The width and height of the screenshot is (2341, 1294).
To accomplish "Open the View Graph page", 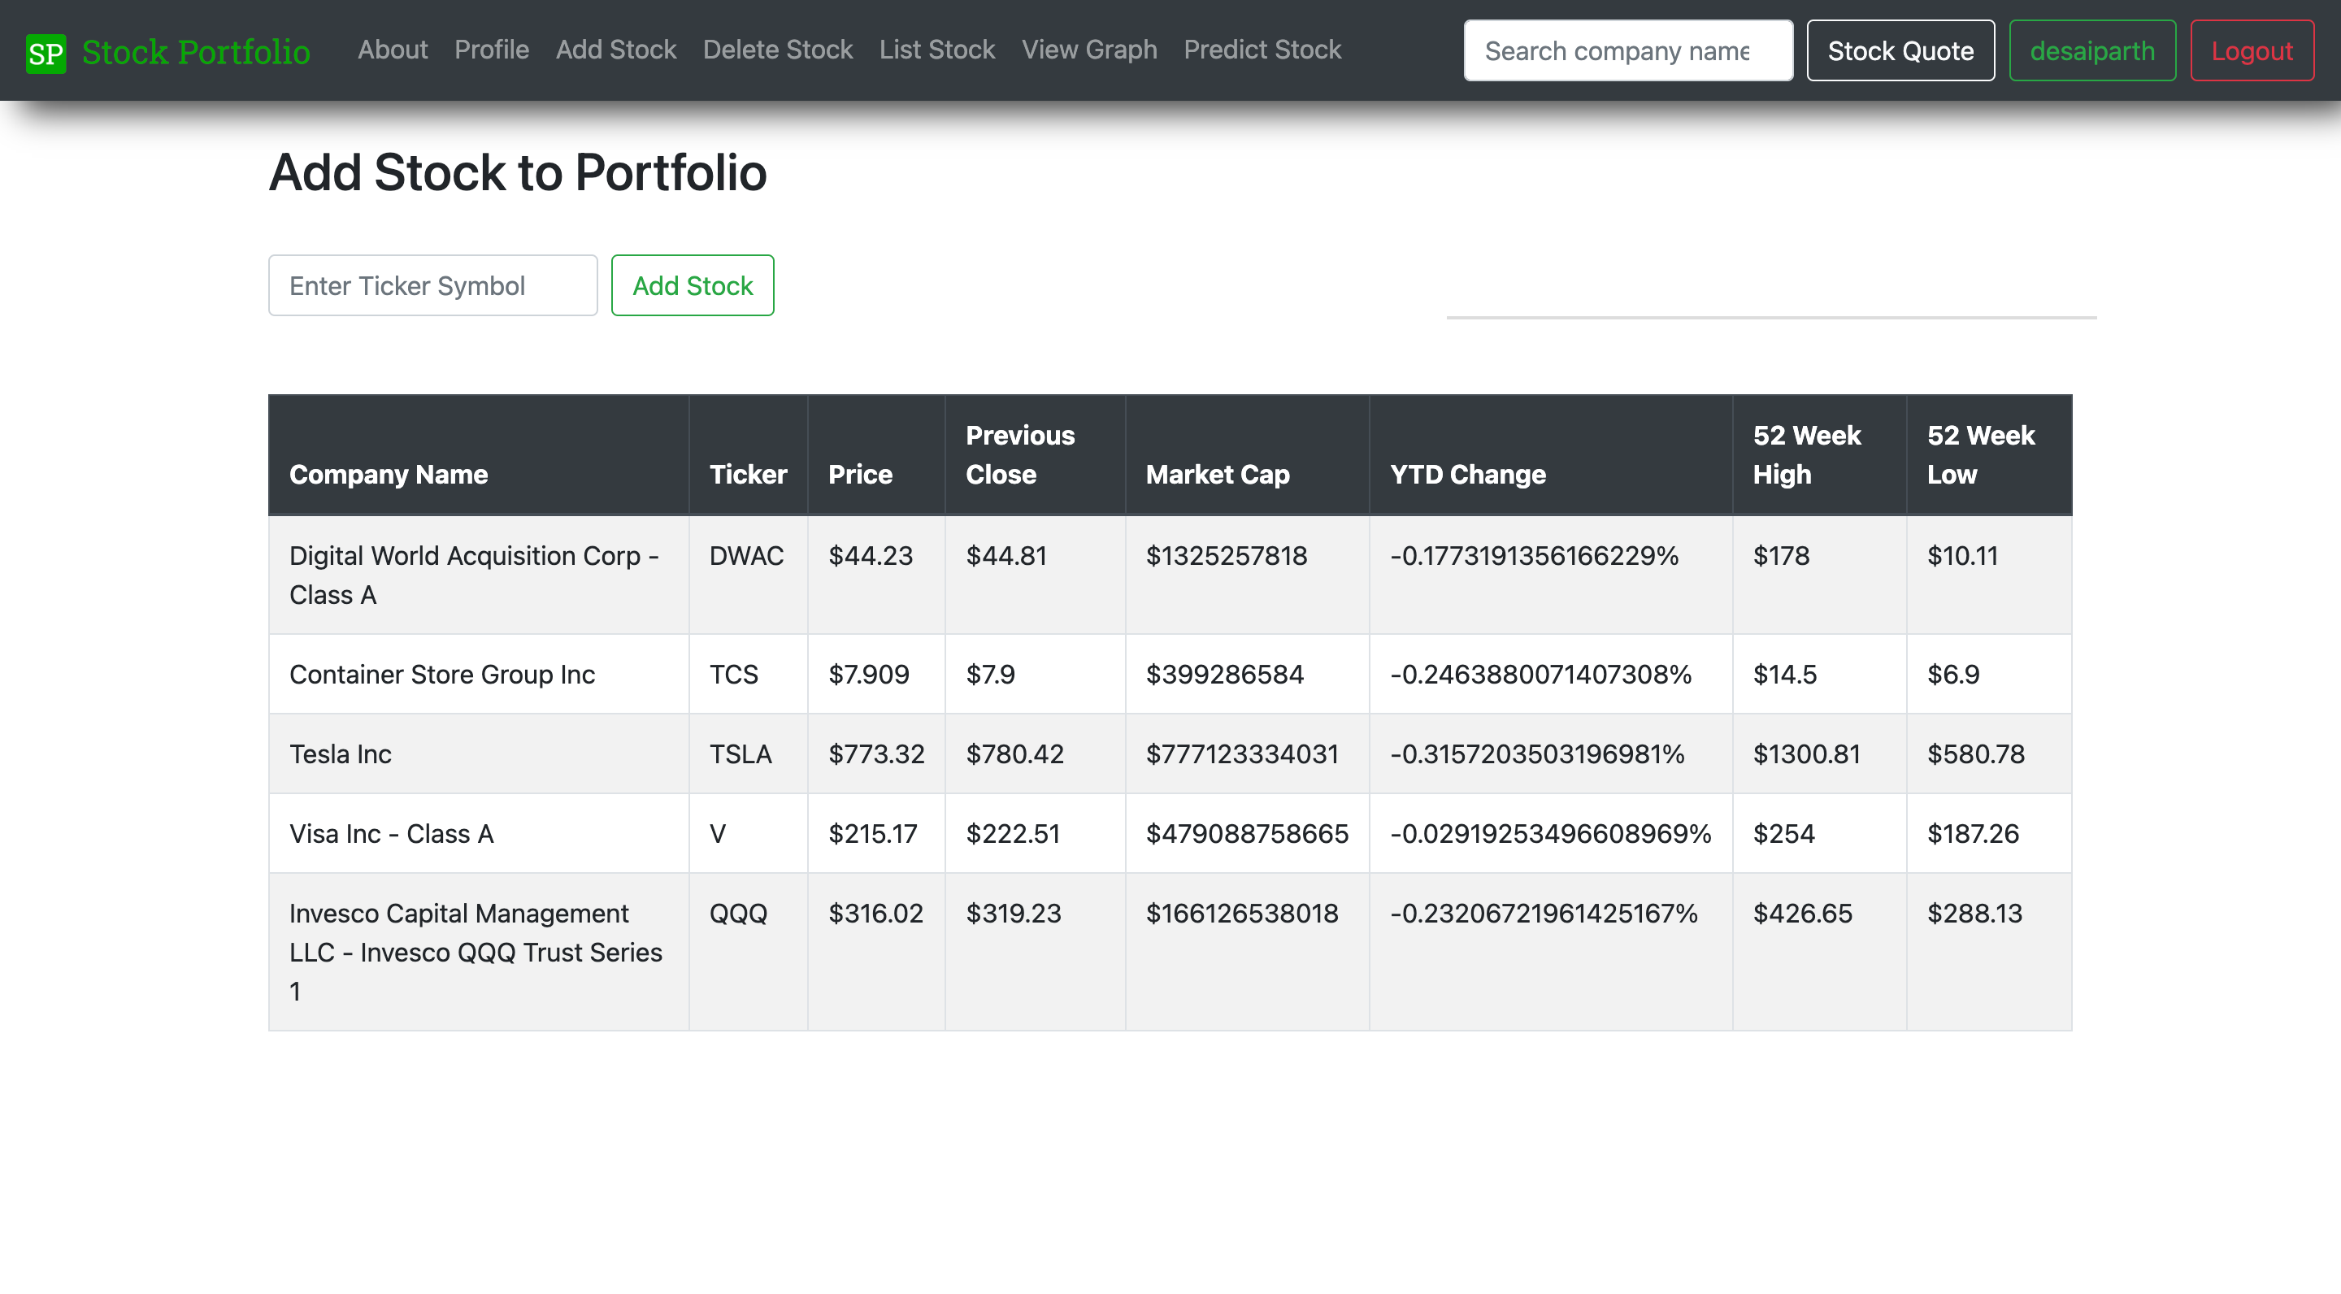I will 1088,49.
